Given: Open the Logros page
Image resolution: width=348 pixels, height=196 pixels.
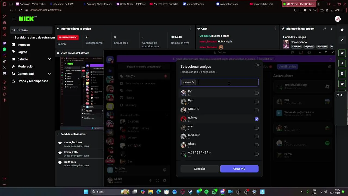Looking at the screenshot, I should (x=22, y=52).
